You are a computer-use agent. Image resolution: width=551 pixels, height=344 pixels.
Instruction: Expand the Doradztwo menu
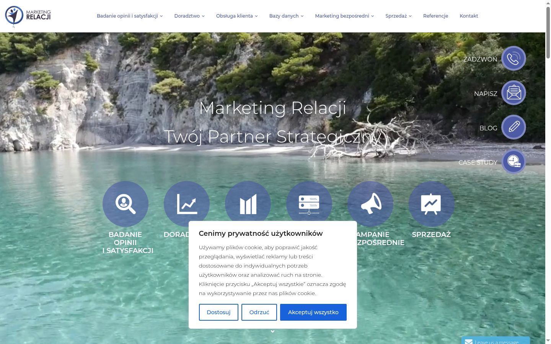(189, 16)
